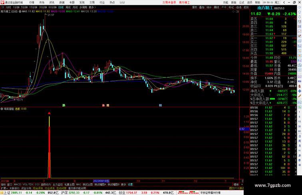This screenshot has width=302, height=195.
Task: Click the yellow pencil icon in right sidebar
Action: coord(300,96)
